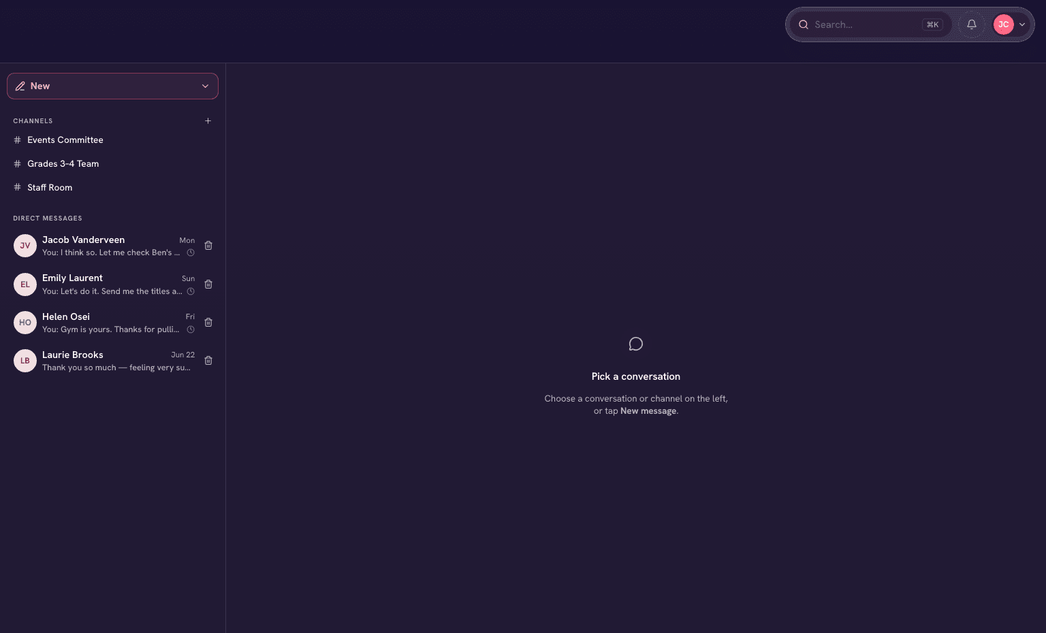This screenshot has width=1046, height=633.
Task: Remove Helen Osei chat via trash icon
Action: pos(208,323)
